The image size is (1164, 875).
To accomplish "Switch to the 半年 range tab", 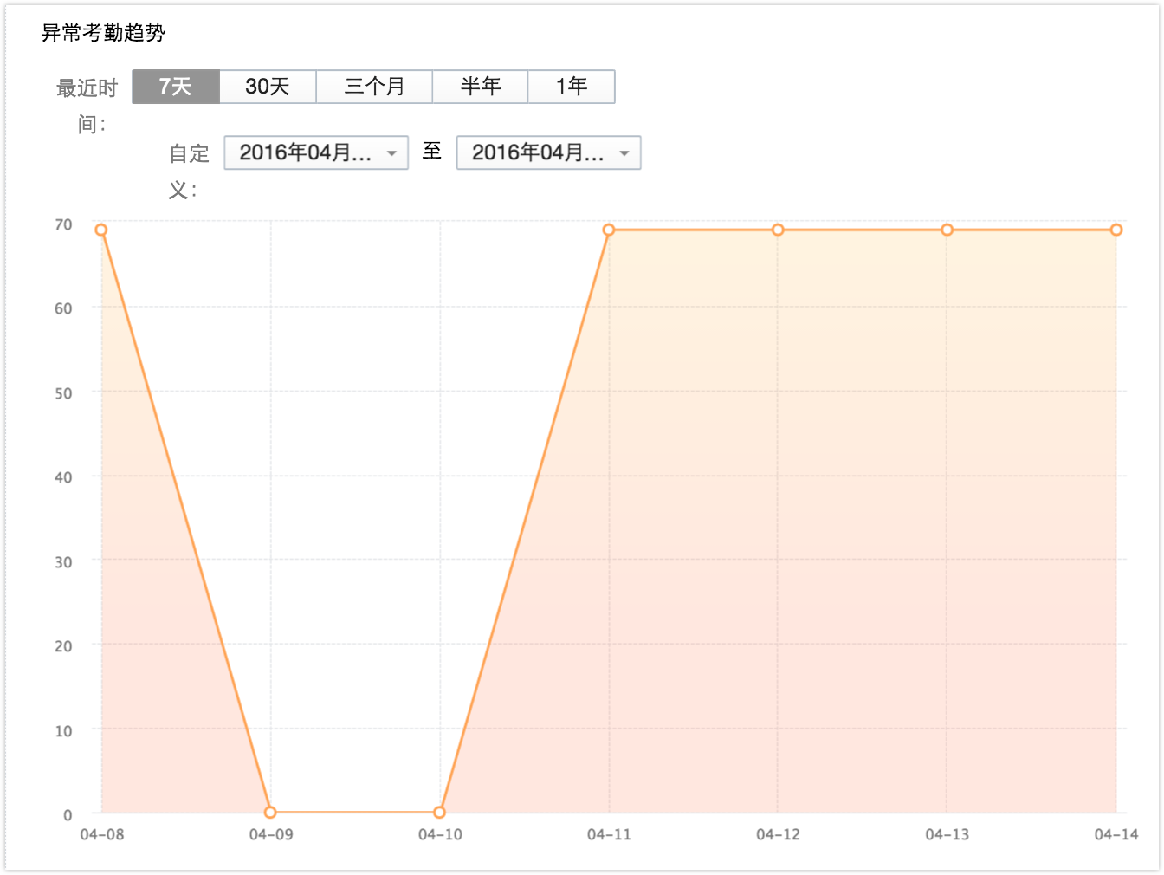I will pos(481,87).
